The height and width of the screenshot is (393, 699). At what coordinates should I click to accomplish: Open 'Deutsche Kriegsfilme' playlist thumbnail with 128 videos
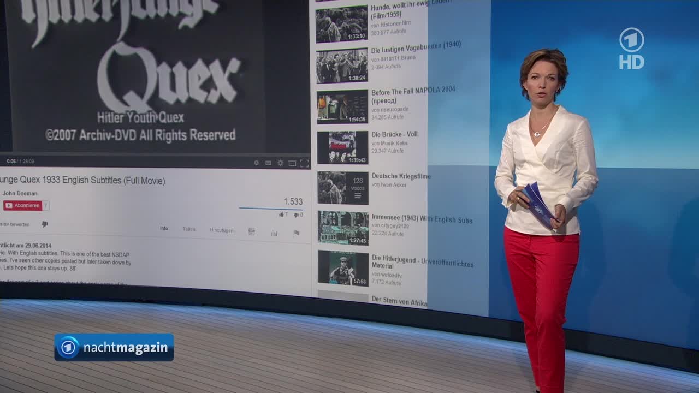(x=343, y=188)
